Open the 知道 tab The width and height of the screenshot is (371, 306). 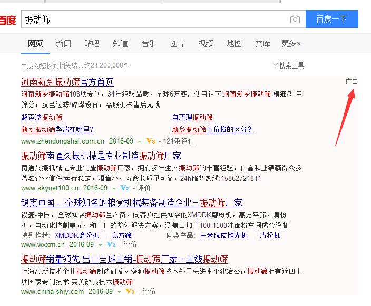[x=120, y=44]
